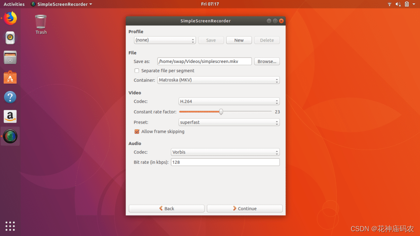Click Browse... to choose output file

[267, 61]
